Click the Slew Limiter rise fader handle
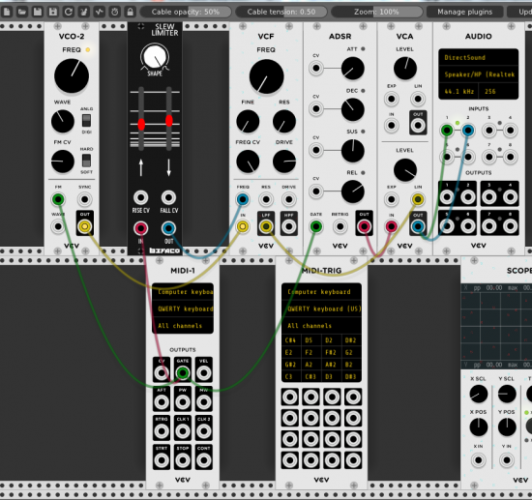 pos(141,124)
